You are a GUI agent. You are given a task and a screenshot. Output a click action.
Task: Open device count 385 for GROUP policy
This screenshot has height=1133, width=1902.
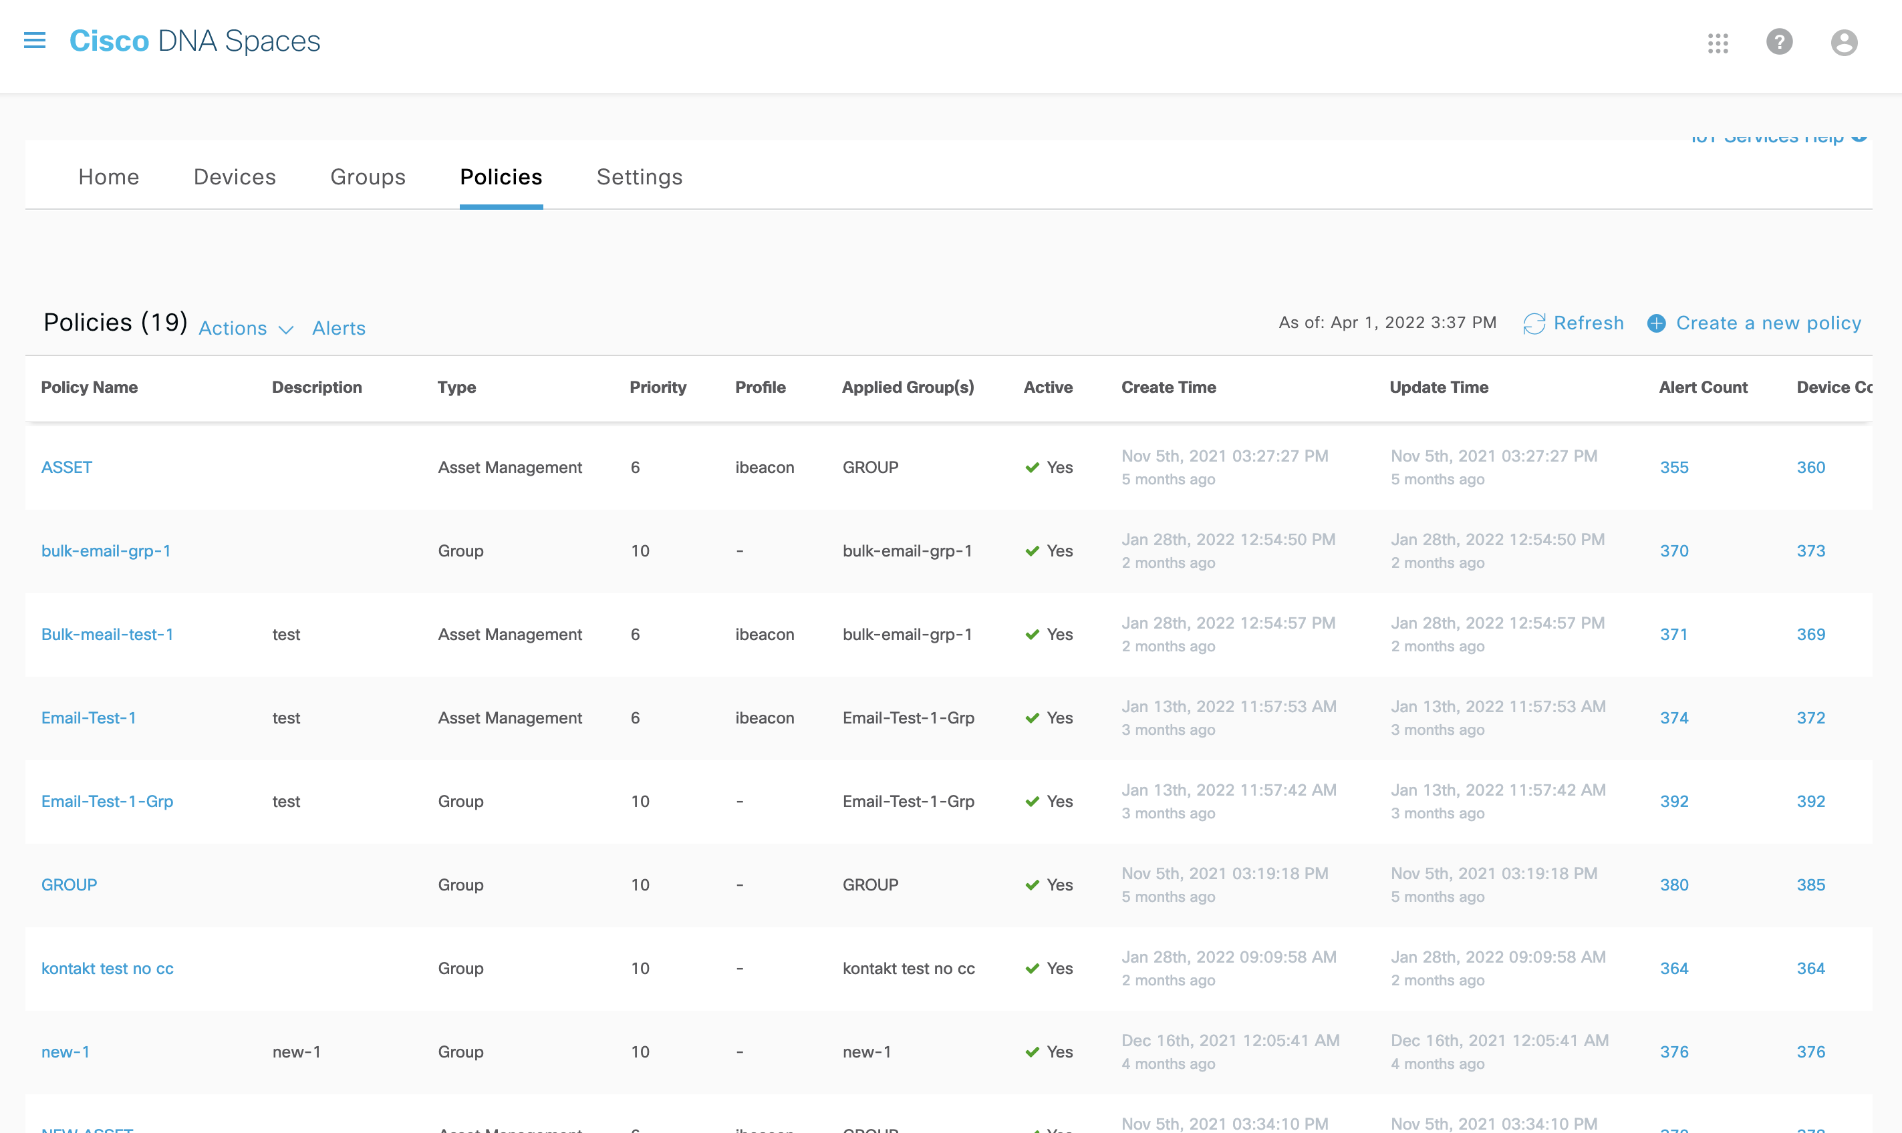point(1810,885)
